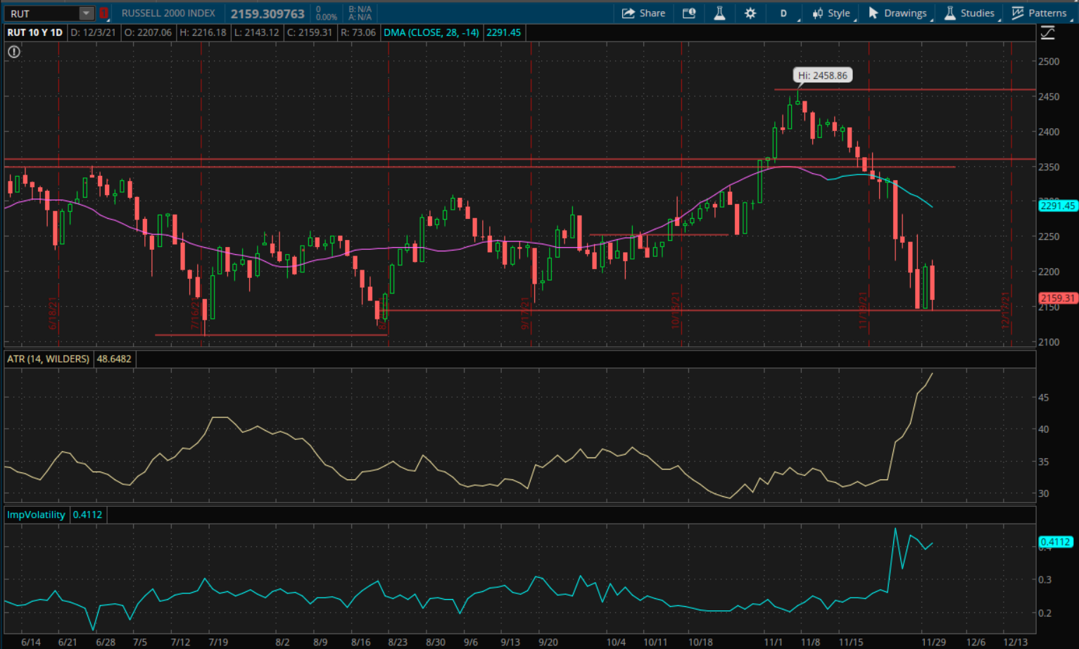Click the chart alert exclamation icon

click(x=14, y=51)
